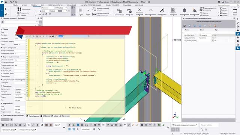240x135 pixels.
Task: Switch to the Tekla Database tab
Action: click(33, 116)
